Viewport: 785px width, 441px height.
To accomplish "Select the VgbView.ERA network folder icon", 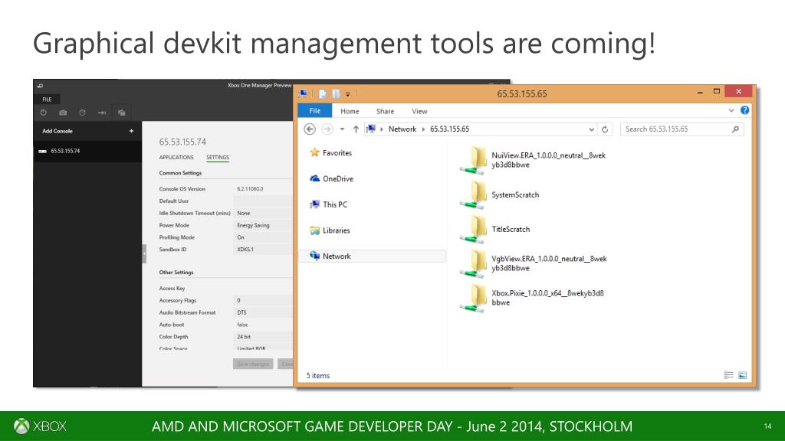I will tap(472, 264).
